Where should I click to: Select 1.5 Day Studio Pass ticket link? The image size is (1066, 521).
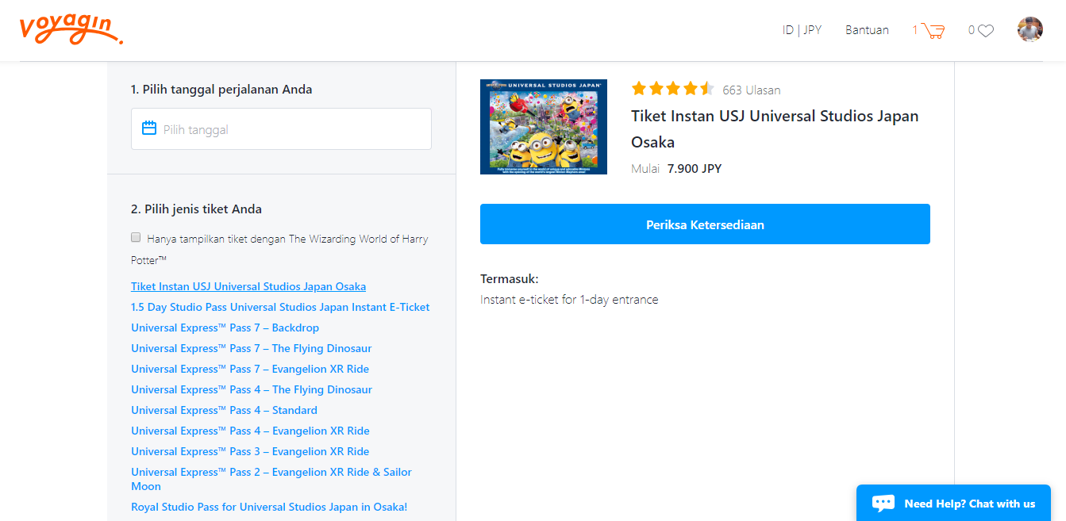point(280,307)
